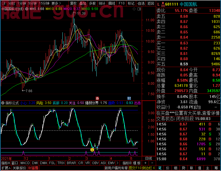Screen dimensions: 221x171
Task: Open the 指标A indicator group
Action: (6, 163)
